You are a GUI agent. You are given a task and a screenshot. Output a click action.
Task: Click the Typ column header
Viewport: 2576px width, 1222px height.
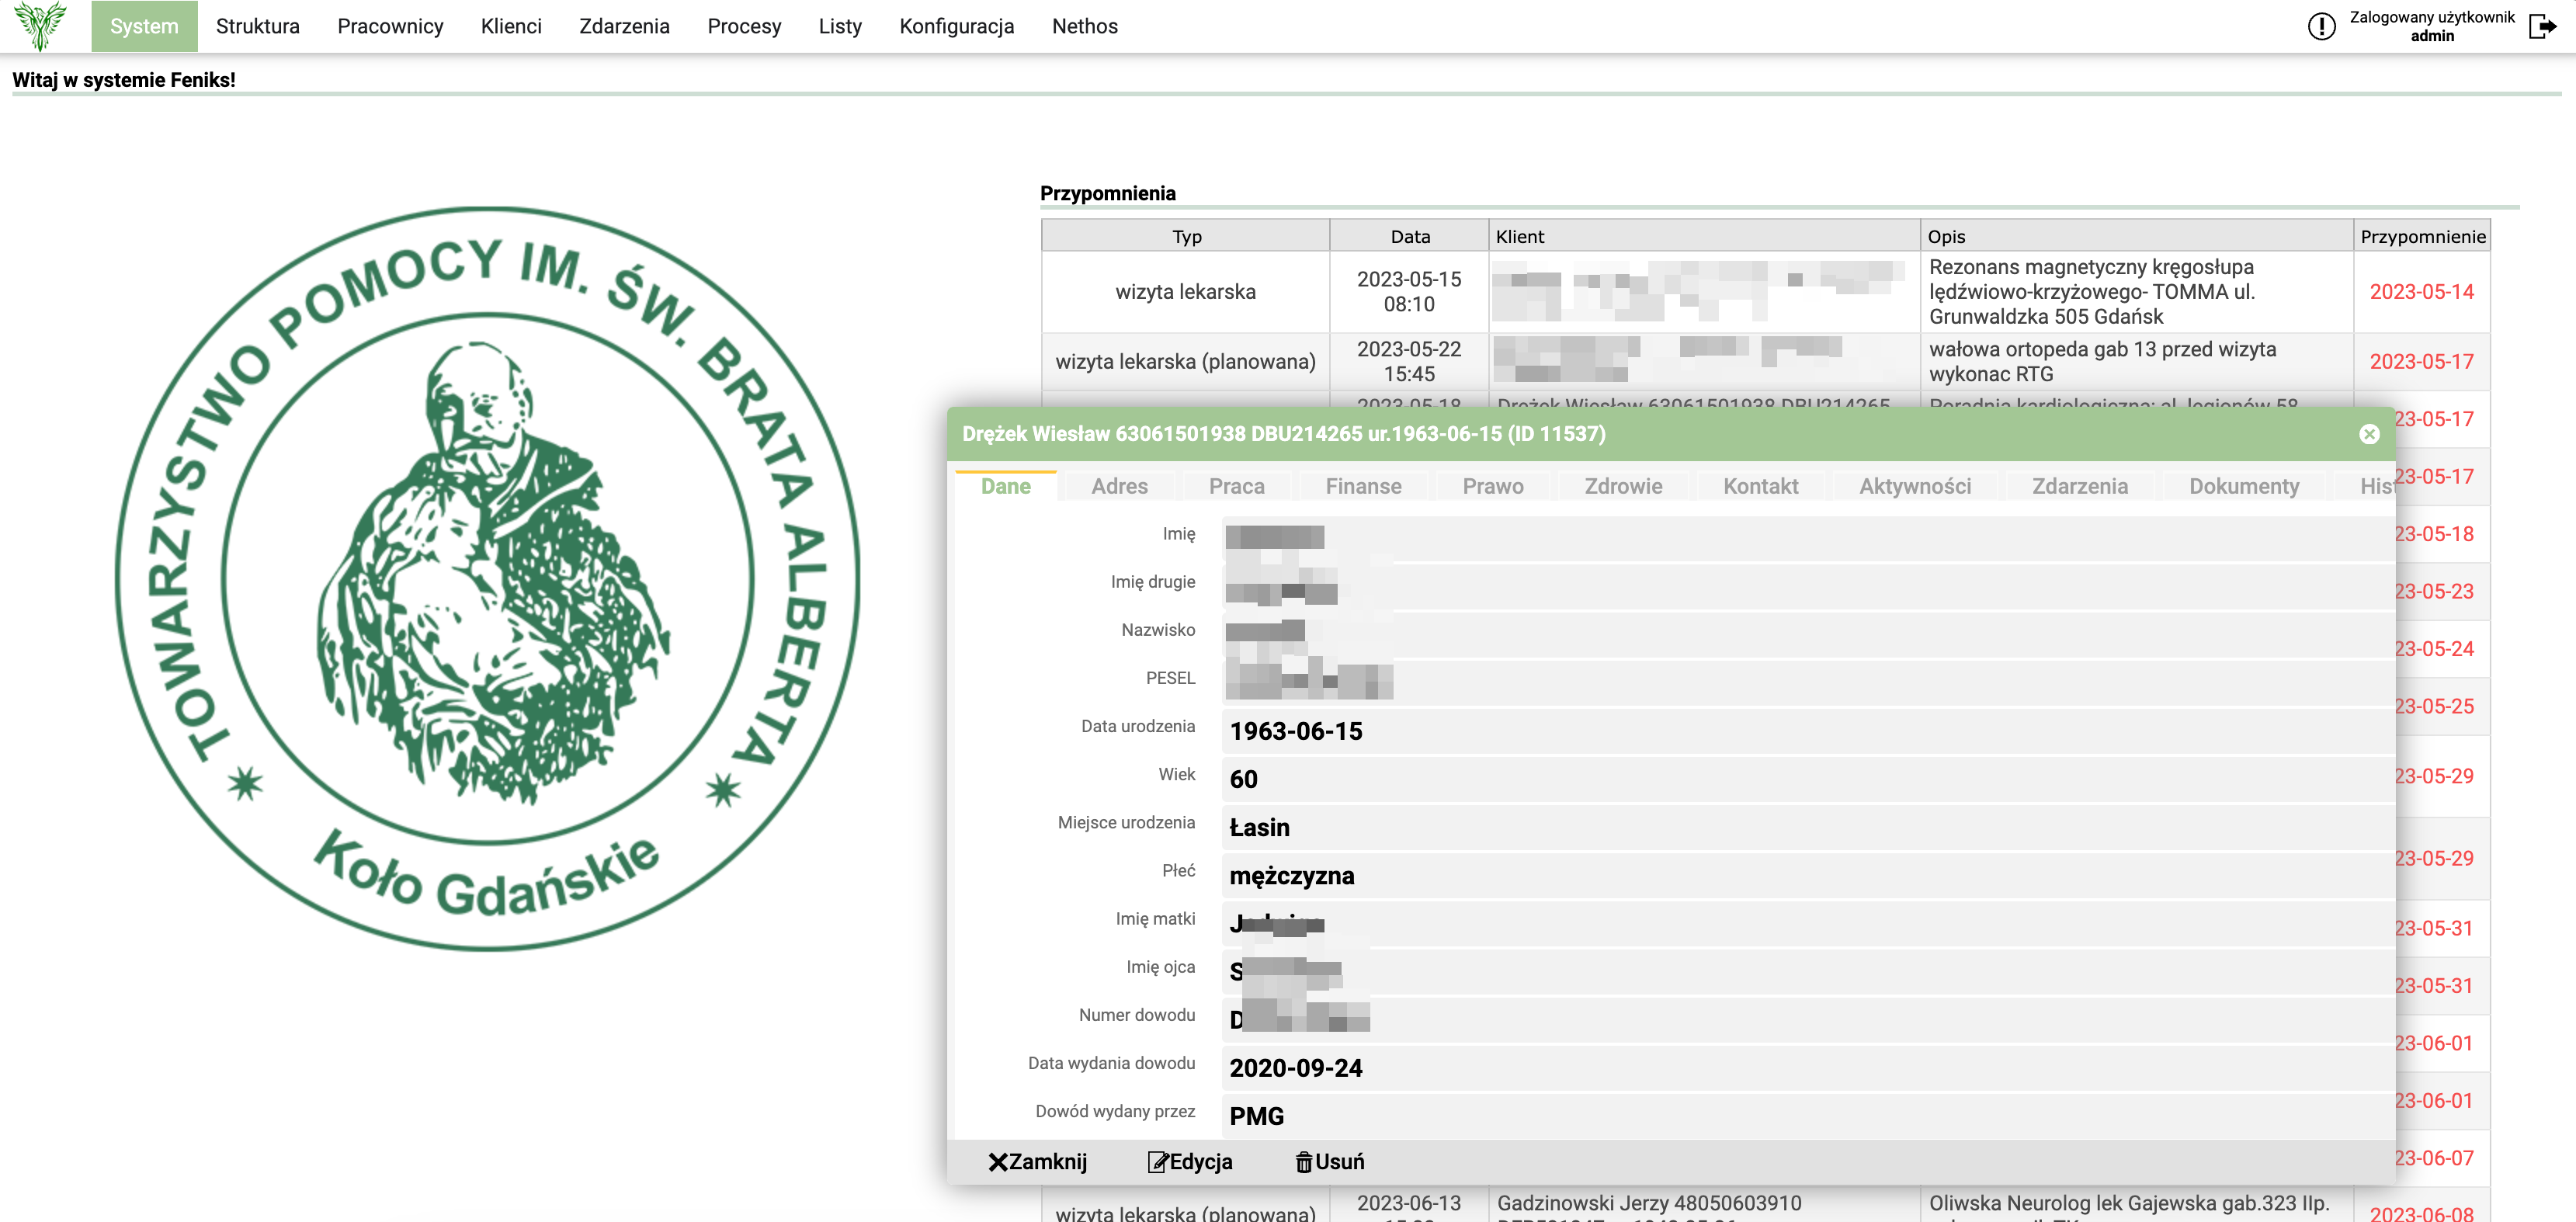[x=1186, y=236]
